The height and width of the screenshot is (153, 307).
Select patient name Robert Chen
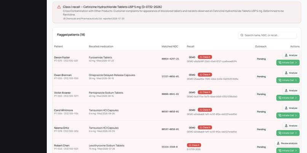(x=62, y=145)
